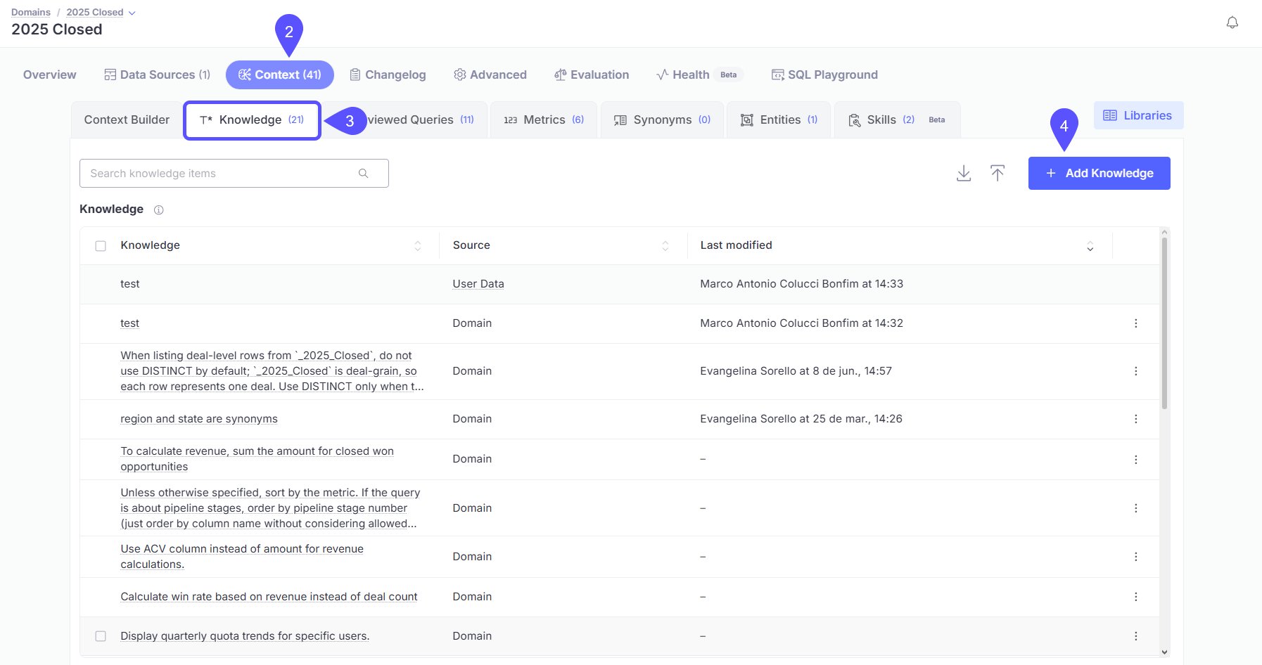This screenshot has width=1262, height=665.
Task: Open the 'When listing deal-level rows' knowledge item
Action: click(272, 371)
